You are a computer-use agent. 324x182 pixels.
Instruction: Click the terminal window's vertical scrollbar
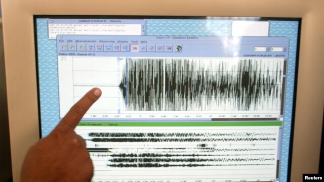[x=143, y=29]
